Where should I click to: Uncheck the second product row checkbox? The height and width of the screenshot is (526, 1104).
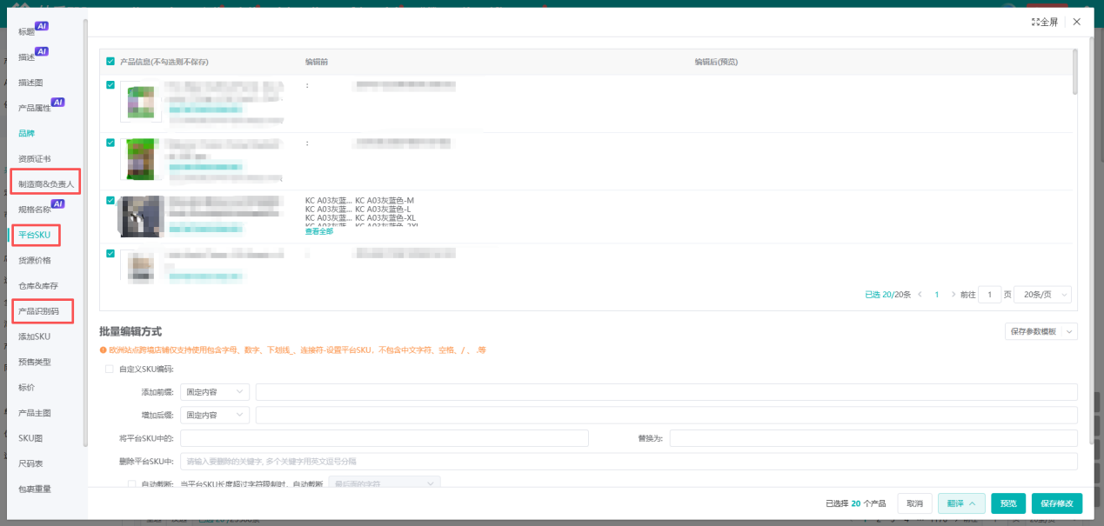point(110,143)
